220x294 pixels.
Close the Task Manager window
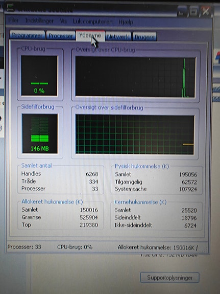pyautogui.click(x=206, y=11)
